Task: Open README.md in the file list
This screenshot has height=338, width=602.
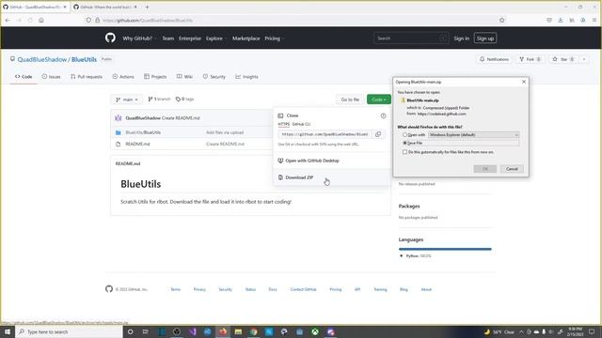Action: (137, 144)
